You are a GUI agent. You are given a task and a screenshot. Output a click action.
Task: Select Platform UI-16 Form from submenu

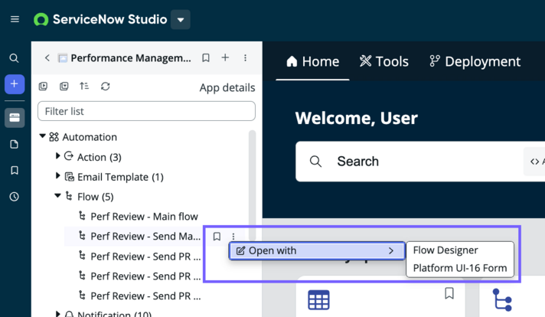click(460, 268)
